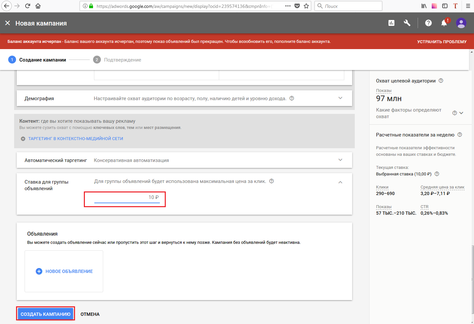Image resolution: width=474 pixels, height=324 pixels.
Task: Open the browser home page
Action: [38, 6]
